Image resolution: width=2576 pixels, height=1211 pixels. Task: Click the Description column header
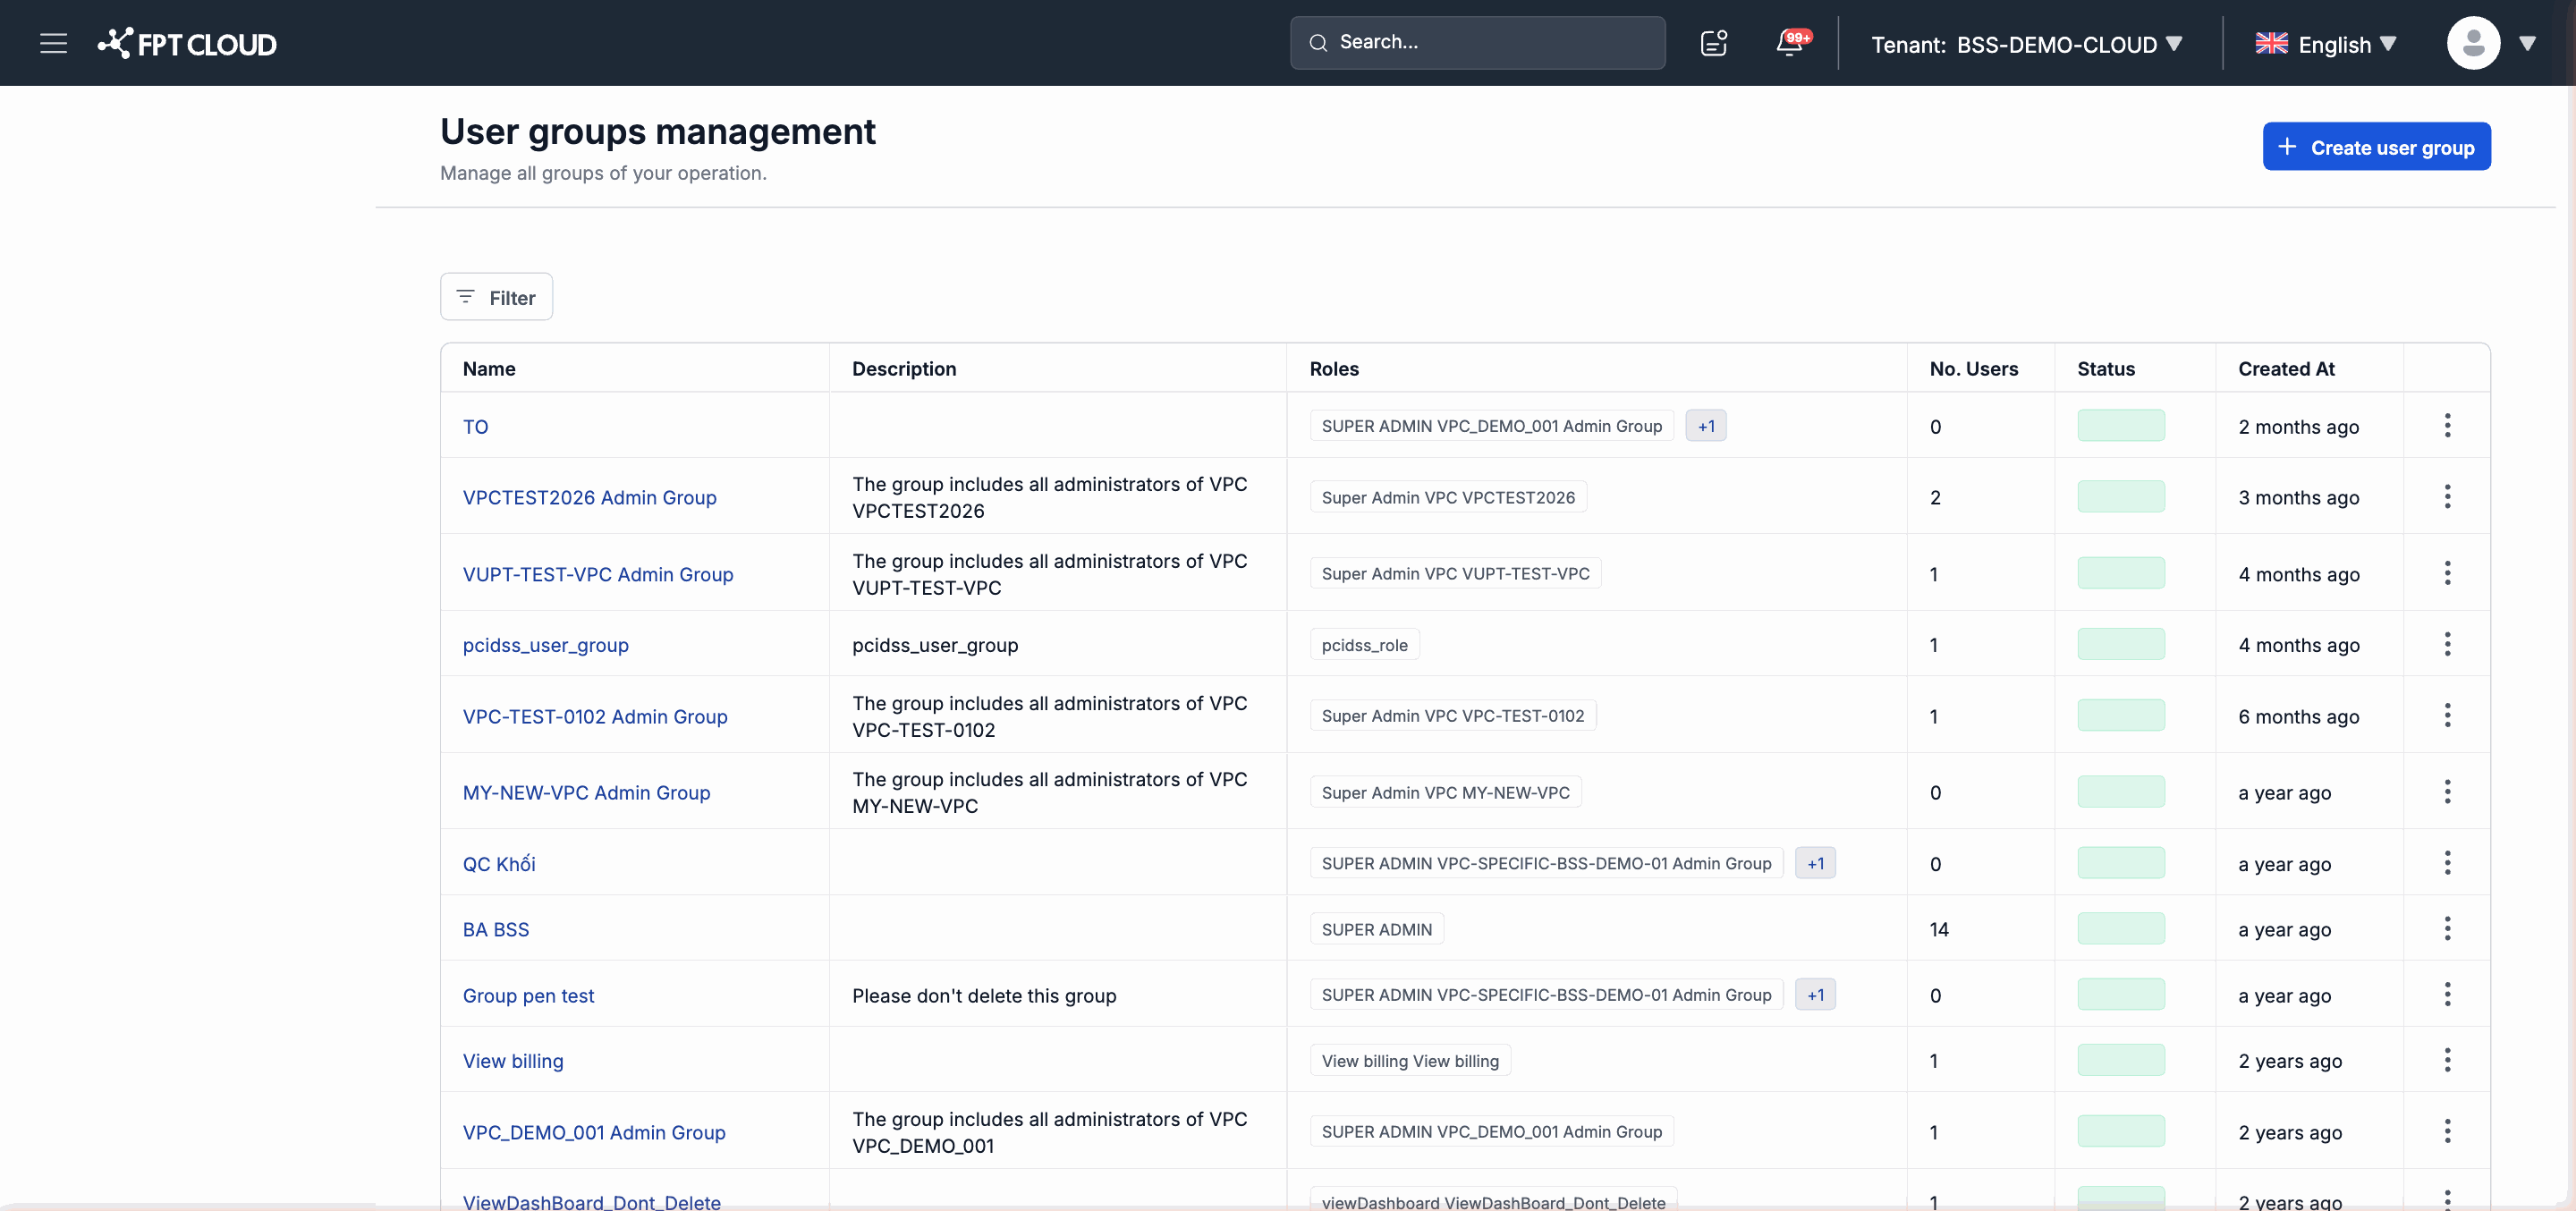(x=903, y=369)
